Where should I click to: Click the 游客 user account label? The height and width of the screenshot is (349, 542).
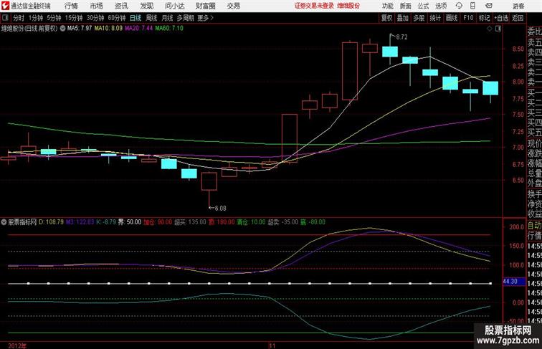coord(518,6)
